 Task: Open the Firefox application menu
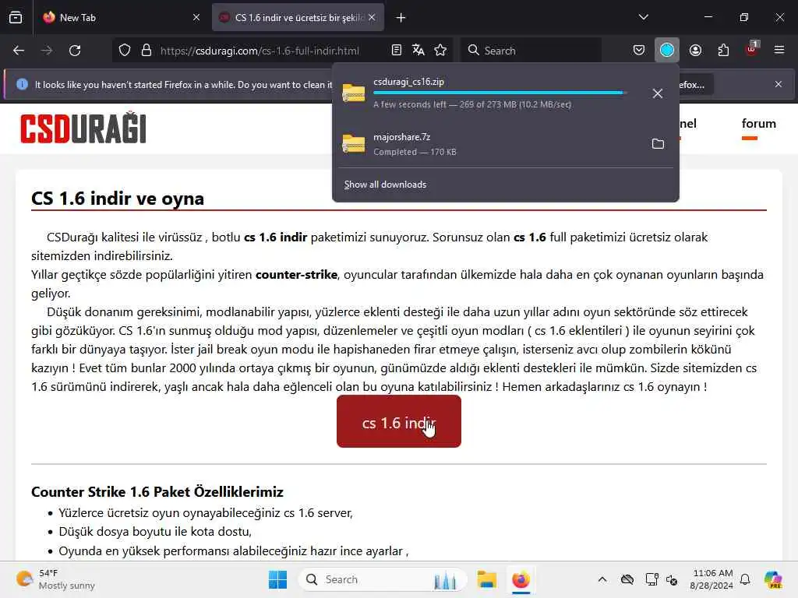[x=779, y=50]
